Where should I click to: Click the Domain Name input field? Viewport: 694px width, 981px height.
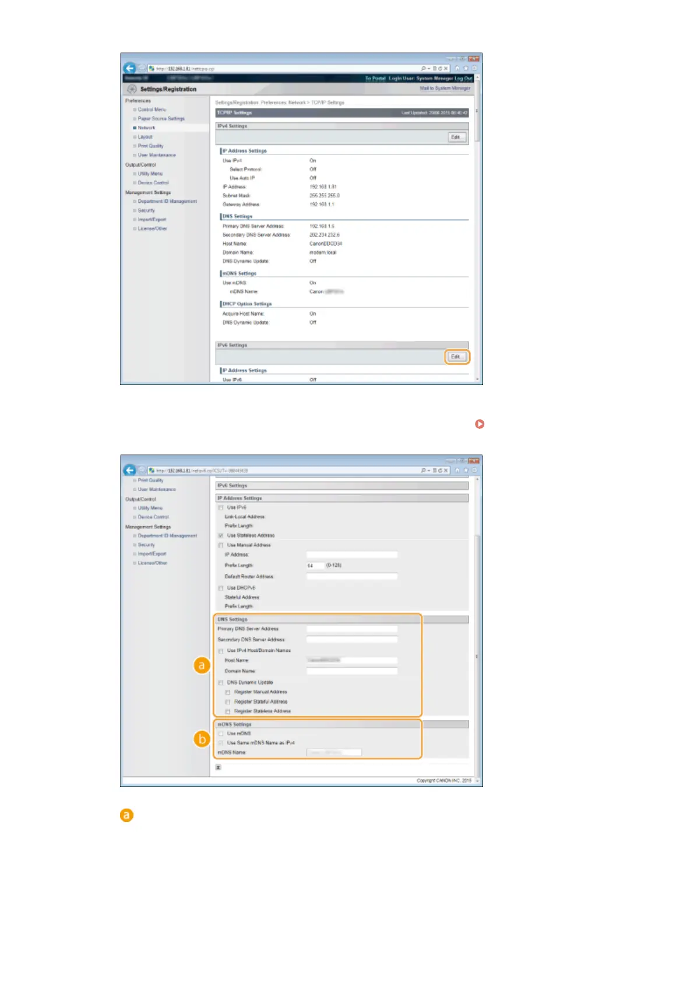pos(352,671)
